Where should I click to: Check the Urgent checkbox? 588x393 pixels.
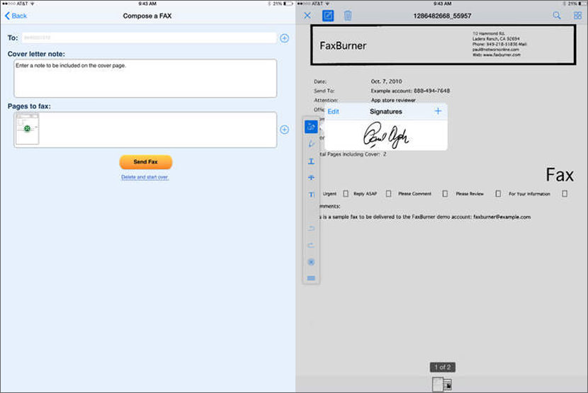coord(346,194)
